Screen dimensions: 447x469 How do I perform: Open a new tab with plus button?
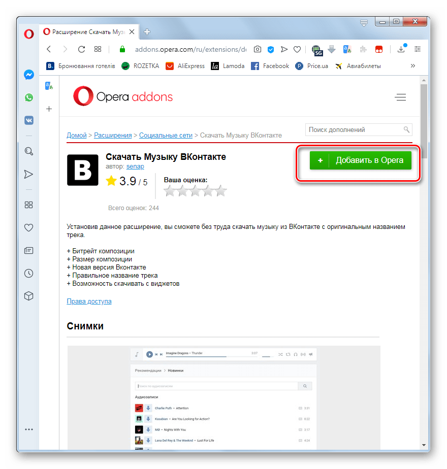pyautogui.click(x=147, y=31)
